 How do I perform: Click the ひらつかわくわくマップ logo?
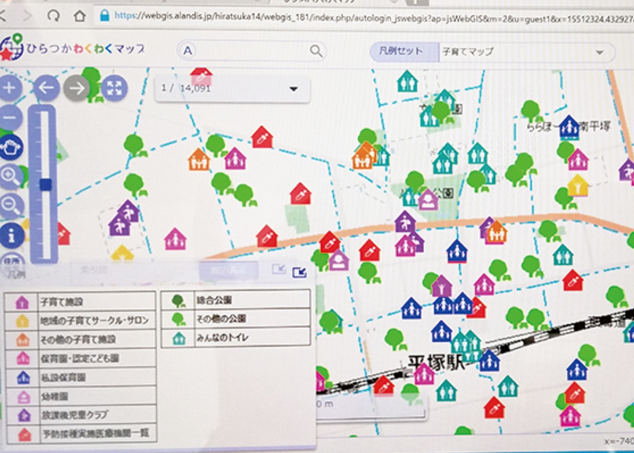[x=74, y=49]
